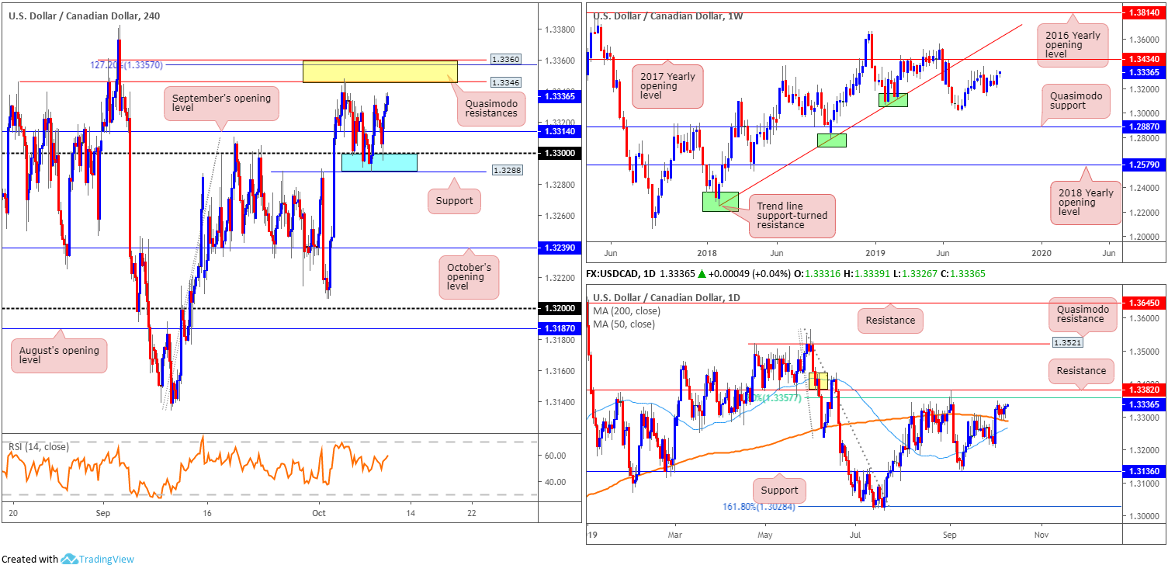This screenshot has width=1168, height=572.
Task: Click the RSI (14, close) indicator title
Action: click(x=38, y=446)
